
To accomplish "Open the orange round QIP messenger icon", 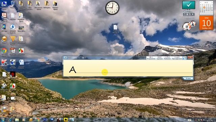I will 4,40.
